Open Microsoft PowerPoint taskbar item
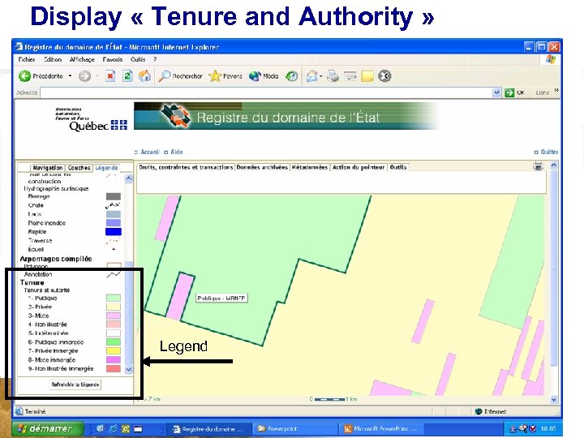Viewport: 584px width, 438px height. (x=381, y=429)
